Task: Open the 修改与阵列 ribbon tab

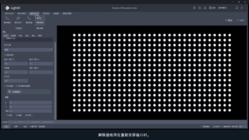Action: [22, 14]
